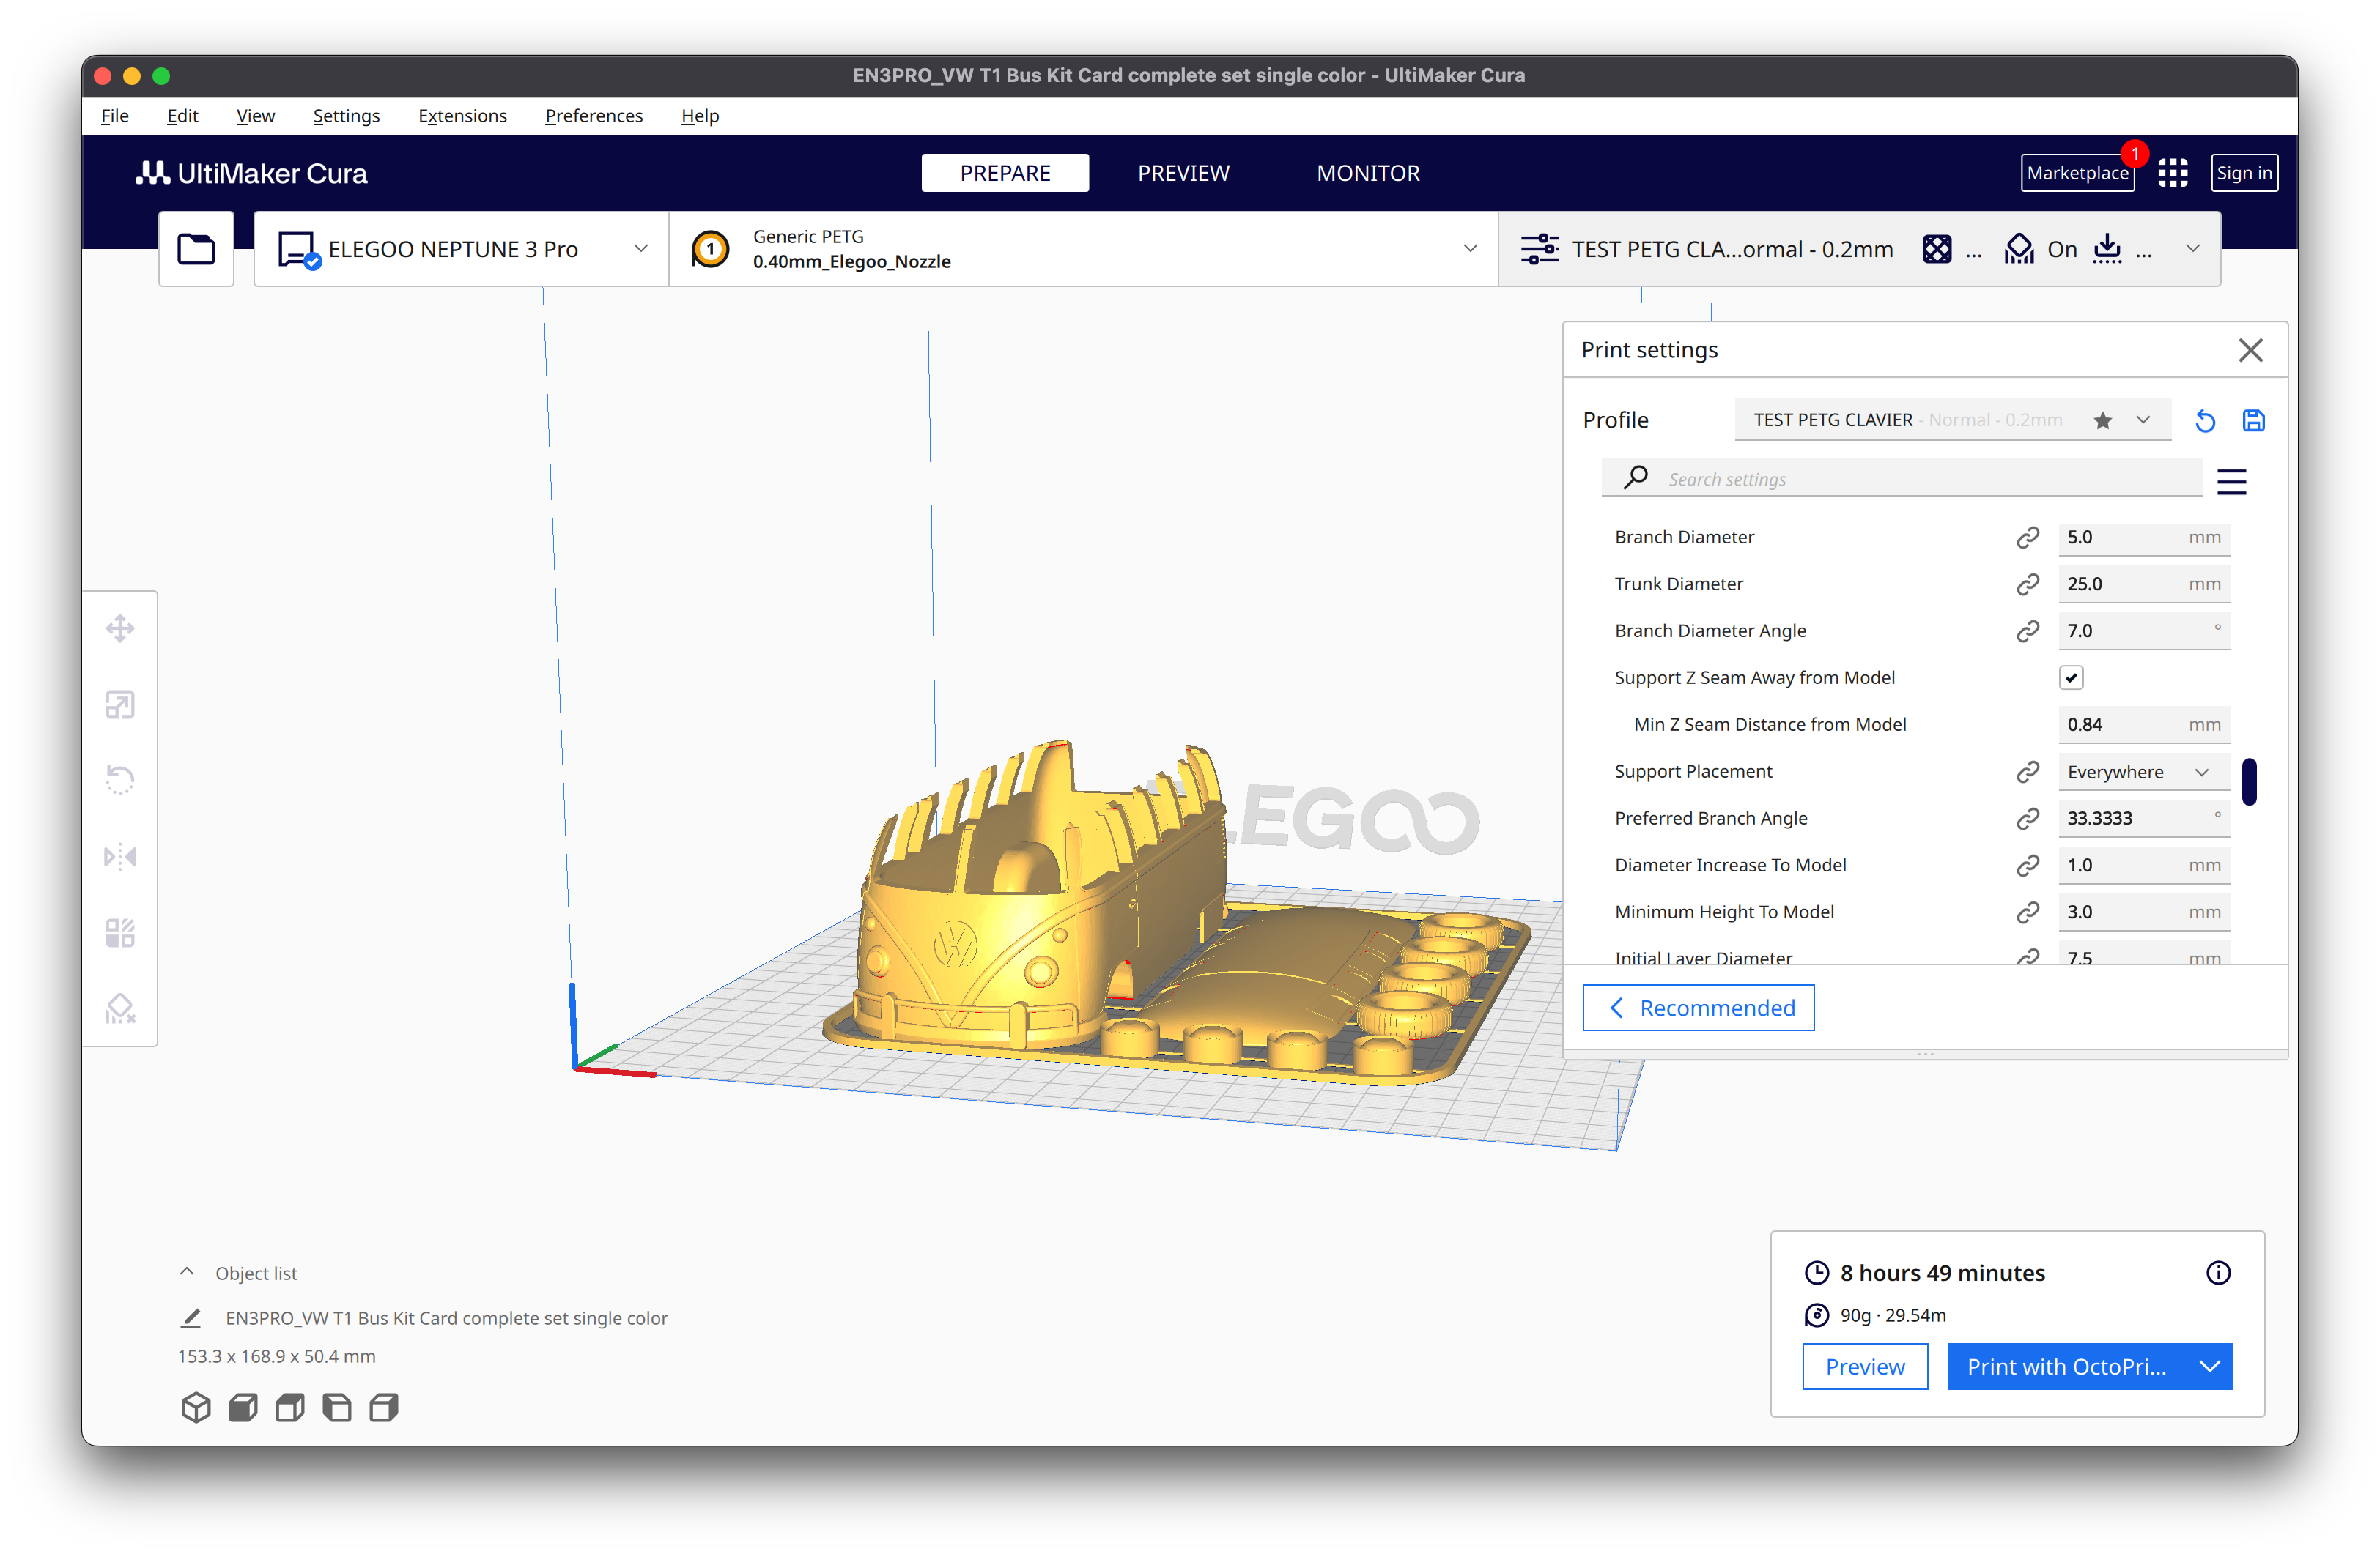Select the Move tool in left toolbar

120,628
